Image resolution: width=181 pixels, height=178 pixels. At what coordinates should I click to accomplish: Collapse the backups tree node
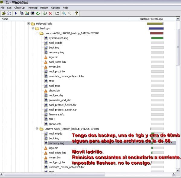(x=33, y=28)
